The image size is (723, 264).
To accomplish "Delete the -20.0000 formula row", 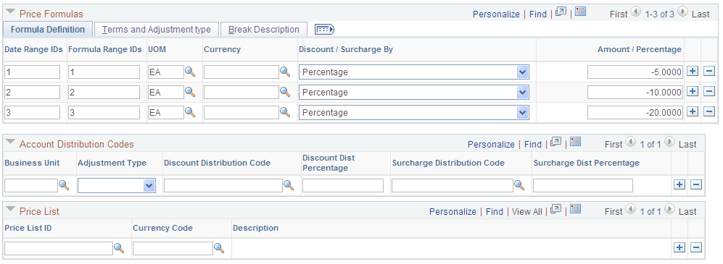I will [710, 112].
